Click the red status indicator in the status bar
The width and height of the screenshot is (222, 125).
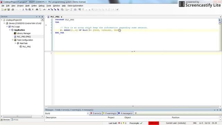click(x=154, y=123)
